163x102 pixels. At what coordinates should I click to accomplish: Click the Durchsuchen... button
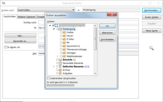(152, 10)
